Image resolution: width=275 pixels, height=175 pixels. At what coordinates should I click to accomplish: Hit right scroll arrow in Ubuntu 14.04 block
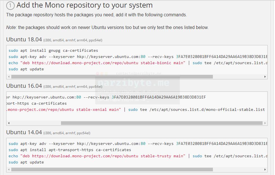[265, 170]
